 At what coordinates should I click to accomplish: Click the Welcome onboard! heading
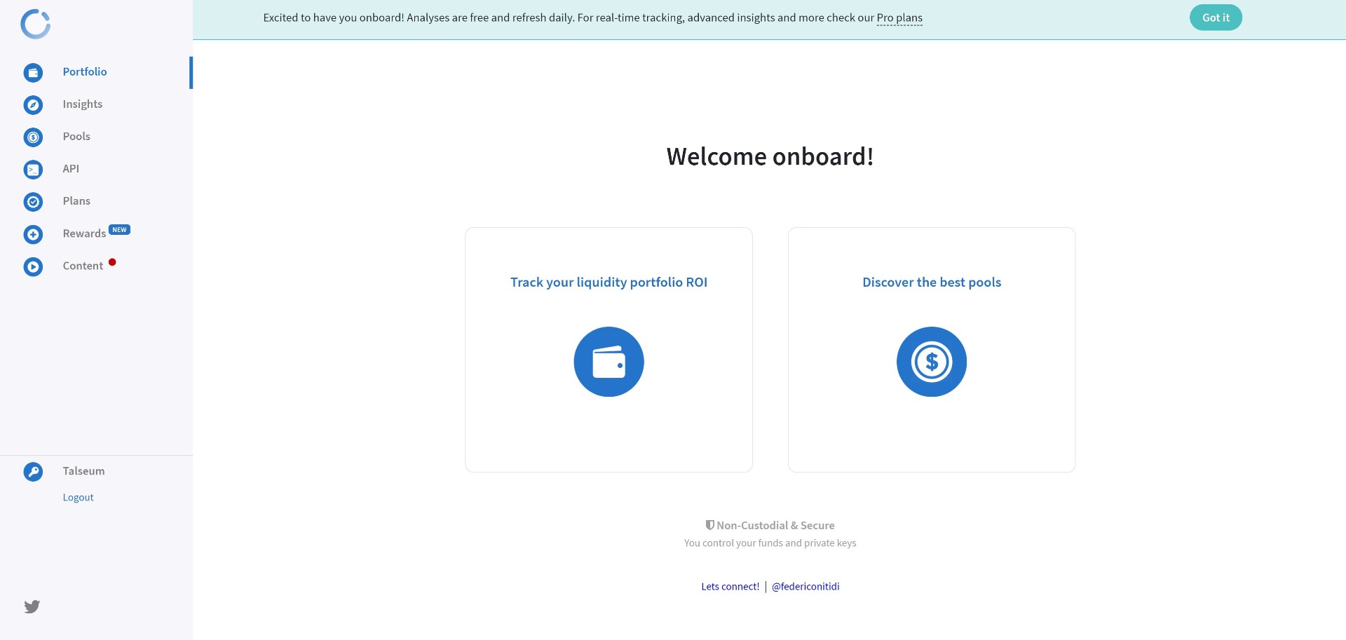770,156
